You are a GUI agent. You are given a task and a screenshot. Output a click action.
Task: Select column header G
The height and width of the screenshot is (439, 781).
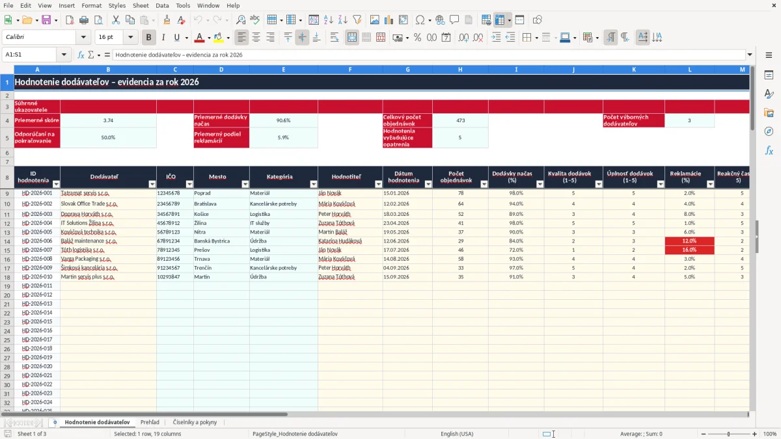tap(407, 70)
